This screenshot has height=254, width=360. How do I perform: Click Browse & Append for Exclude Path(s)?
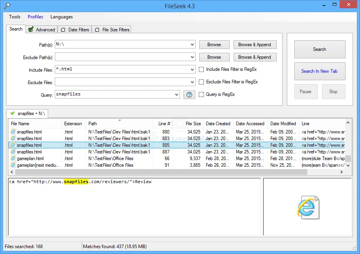pos(255,57)
